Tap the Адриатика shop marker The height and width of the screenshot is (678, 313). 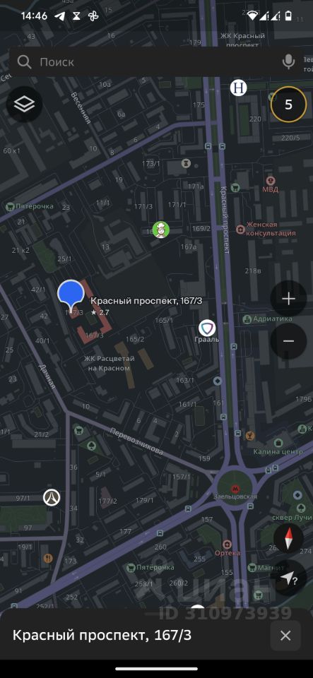247,320
